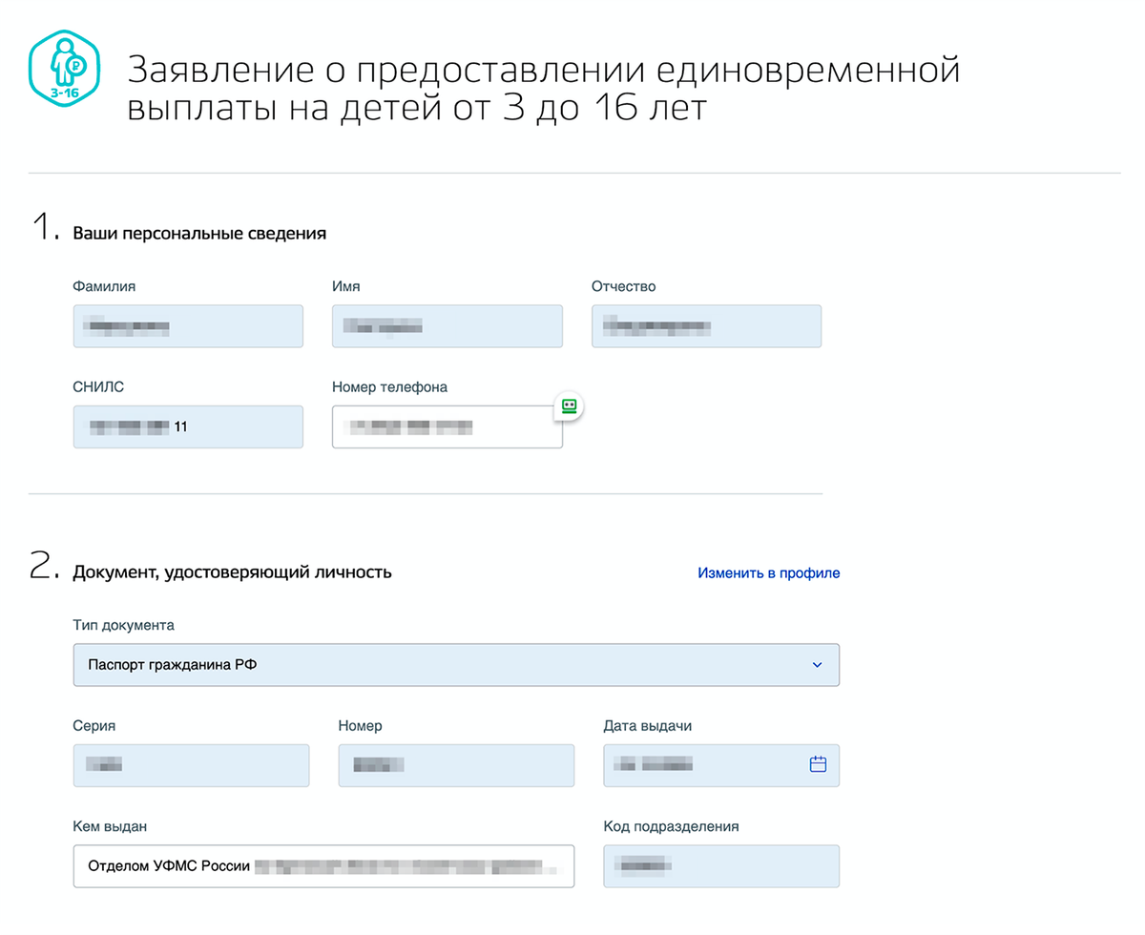Viewport: 1145px width, 935px height.
Task: Click the Тип документа field label
Action: tap(123, 626)
